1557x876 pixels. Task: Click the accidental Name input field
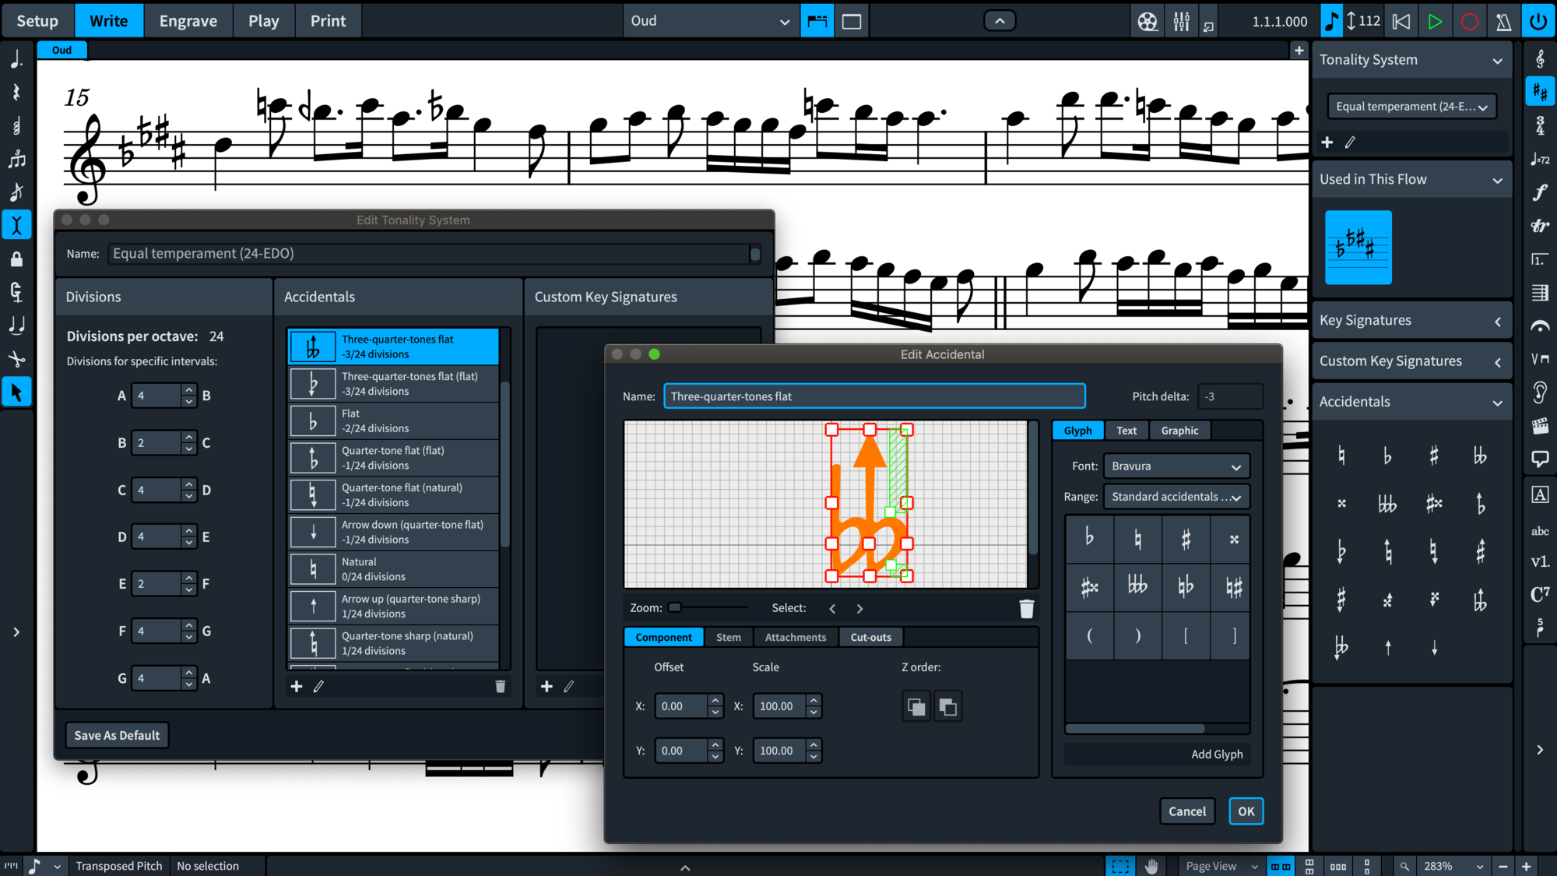point(874,396)
